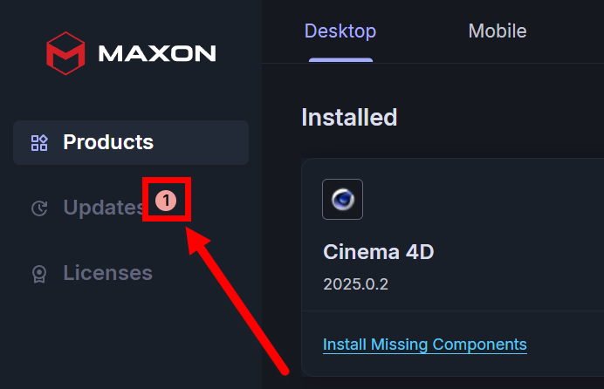Click the Updates refresh icon
Screen dimensions: 604x389
(x=39, y=208)
